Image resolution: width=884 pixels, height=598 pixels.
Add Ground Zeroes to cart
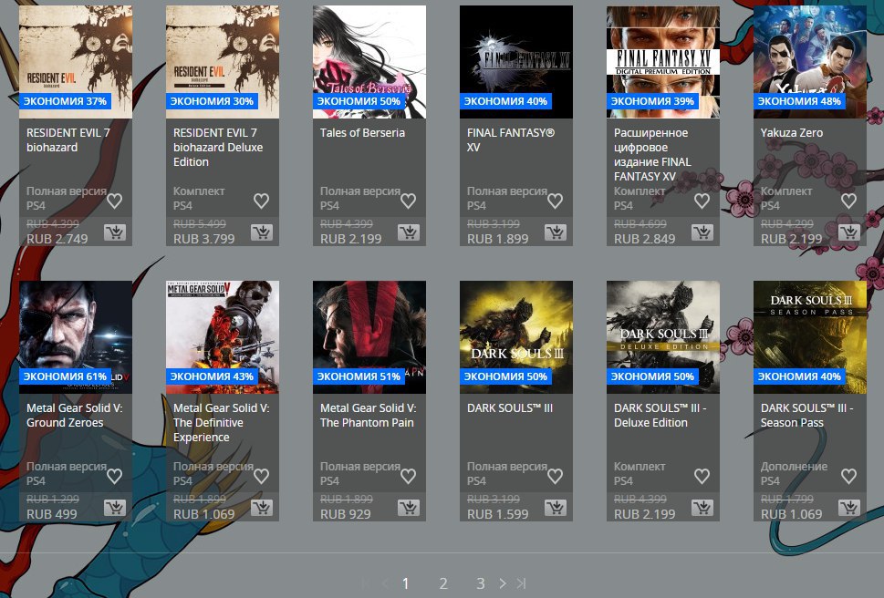pyautogui.click(x=115, y=508)
